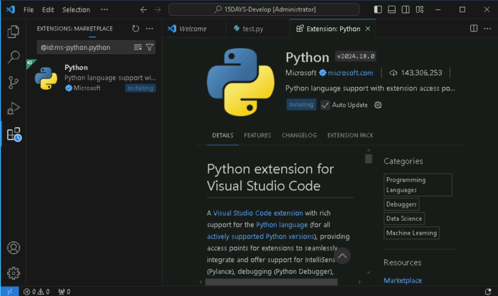Viewport: 498px width, 296px height.
Task: Open the microsoft.com publisher link
Action: tap(350, 73)
